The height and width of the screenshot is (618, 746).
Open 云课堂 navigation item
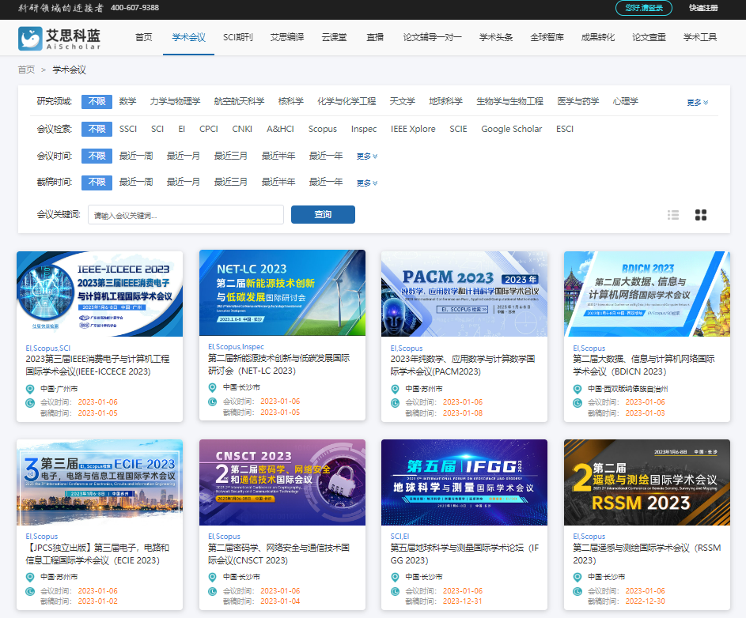[x=334, y=37]
